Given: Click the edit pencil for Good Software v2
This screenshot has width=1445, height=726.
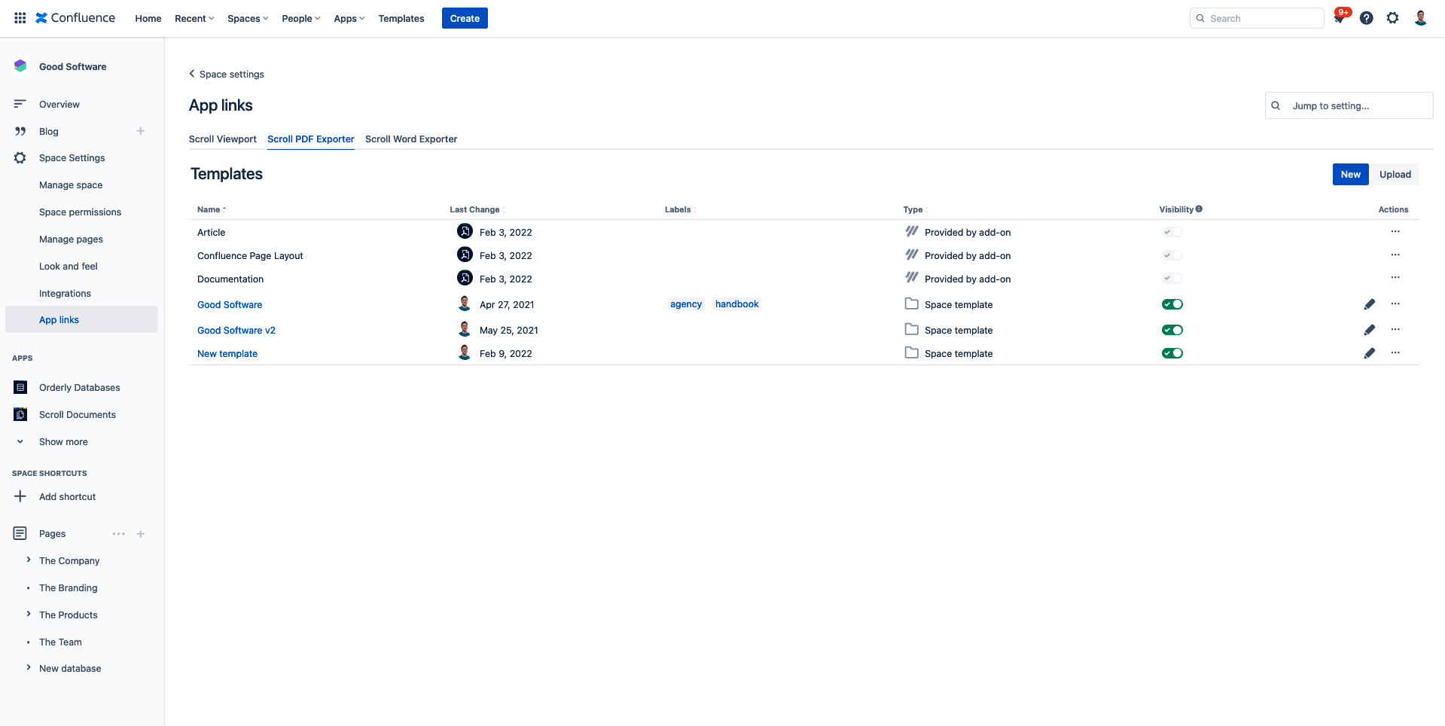Looking at the screenshot, I should [1369, 330].
